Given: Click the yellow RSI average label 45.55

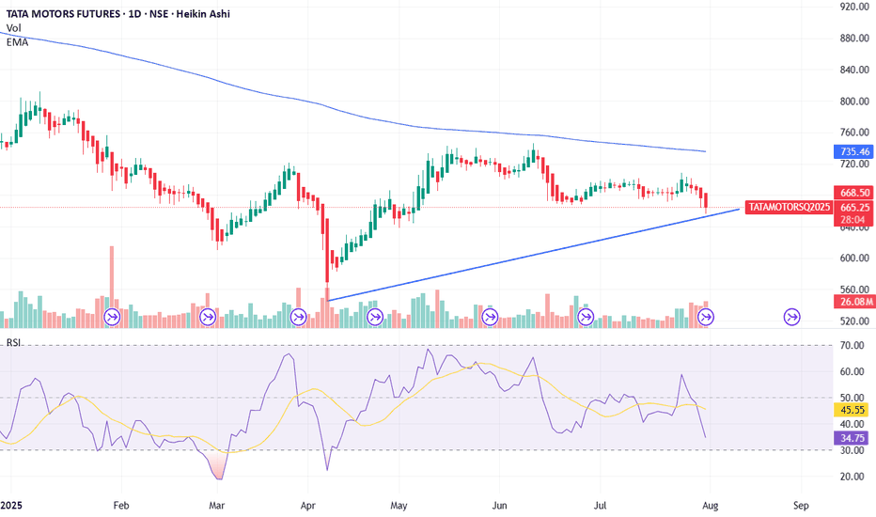Looking at the screenshot, I should point(853,410).
